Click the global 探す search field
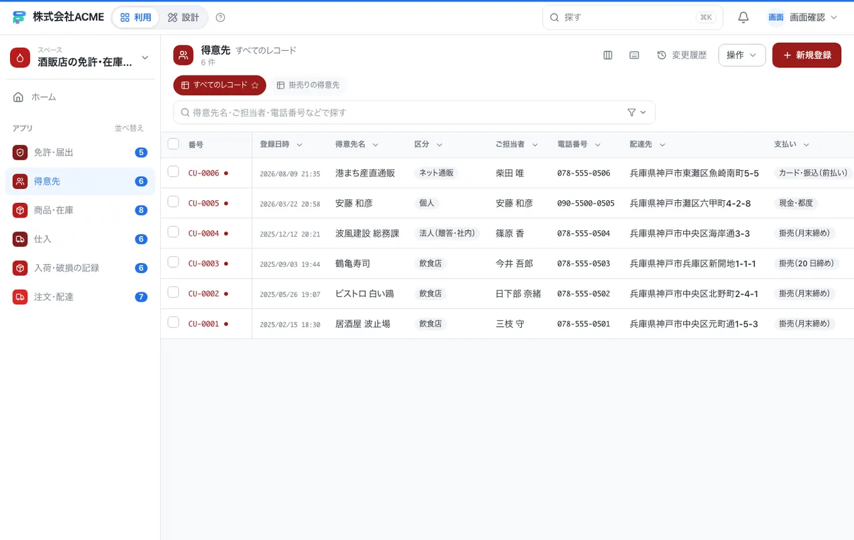This screenshot has height=540, width=854. click(x=632, y=17)
